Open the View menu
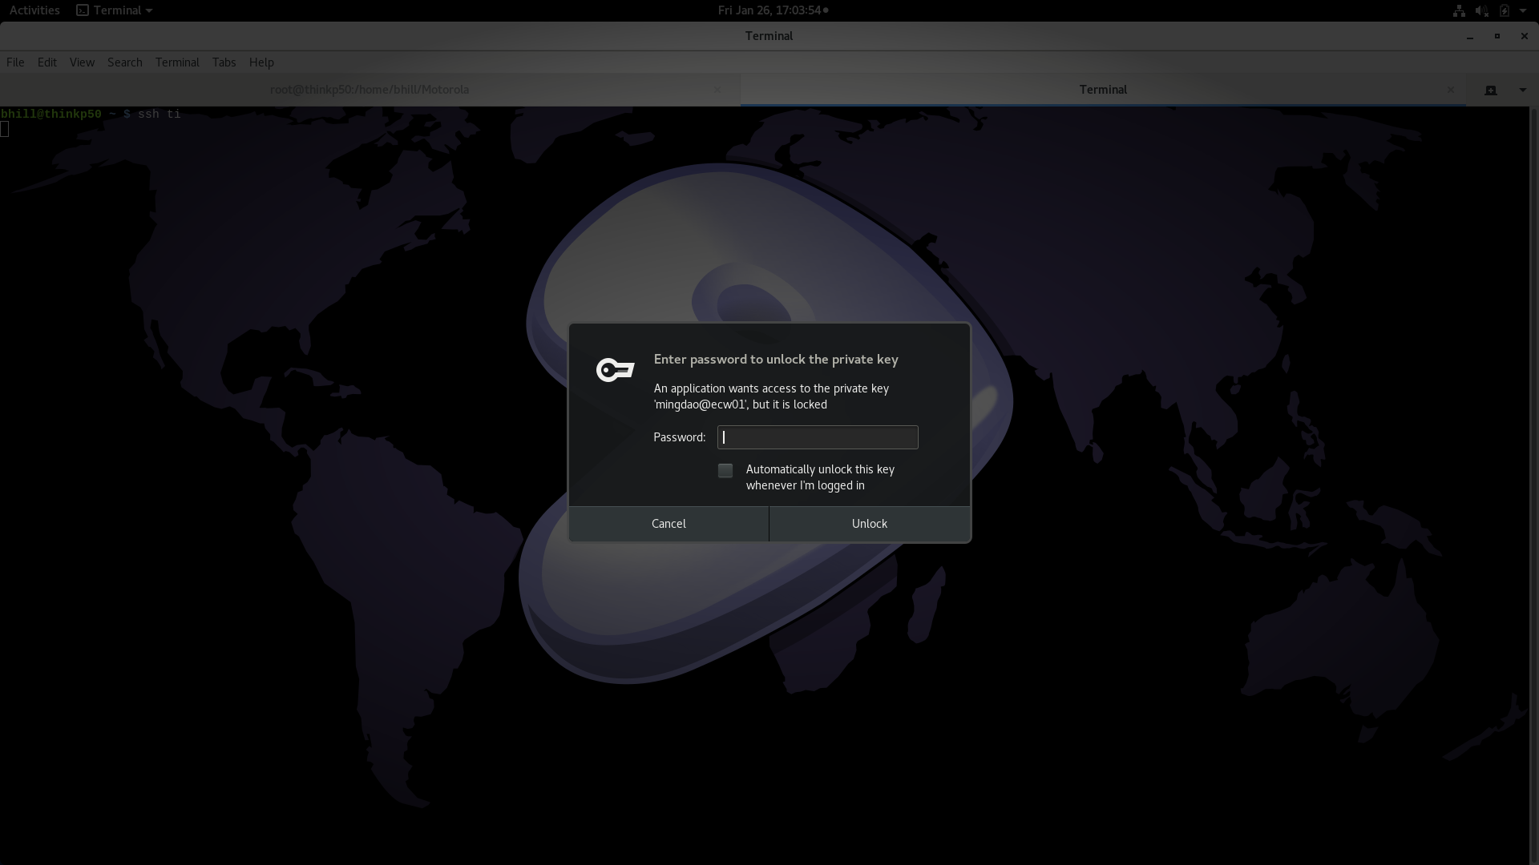 [x=82, y=62]
